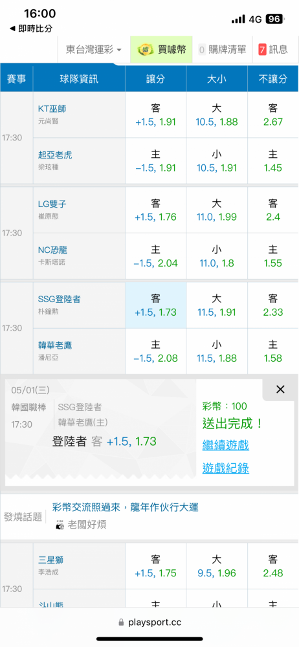
Task: Close the bet confirmation panel
Action: (x=280, y=389)
